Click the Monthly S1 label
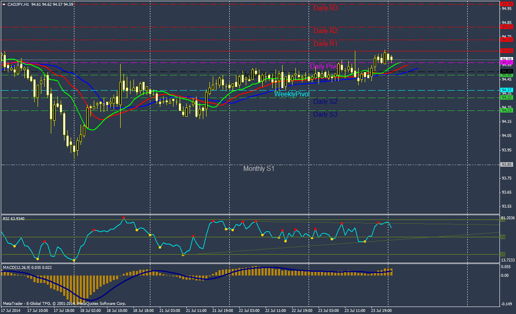Screen dimensions: 516x314 [259, 169]
